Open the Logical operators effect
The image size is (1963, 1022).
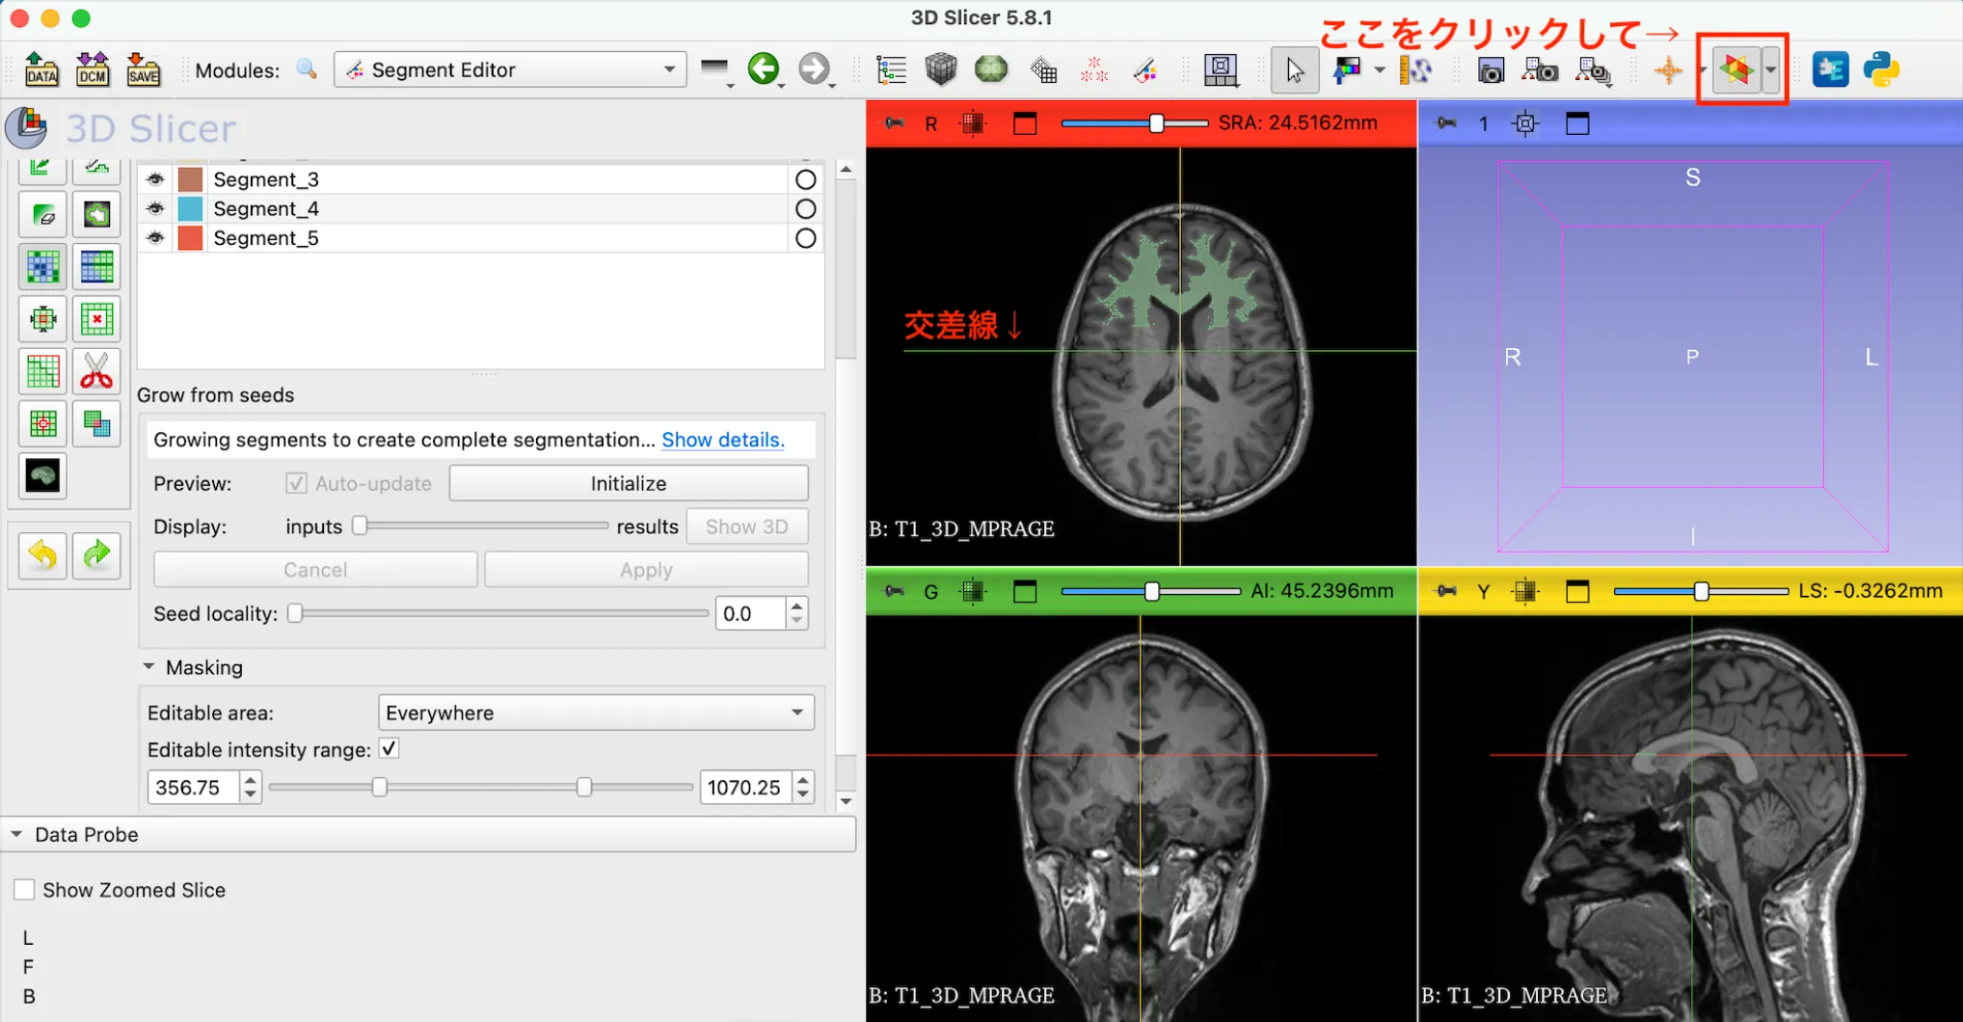pyautogui.click(x=96, y=421)
